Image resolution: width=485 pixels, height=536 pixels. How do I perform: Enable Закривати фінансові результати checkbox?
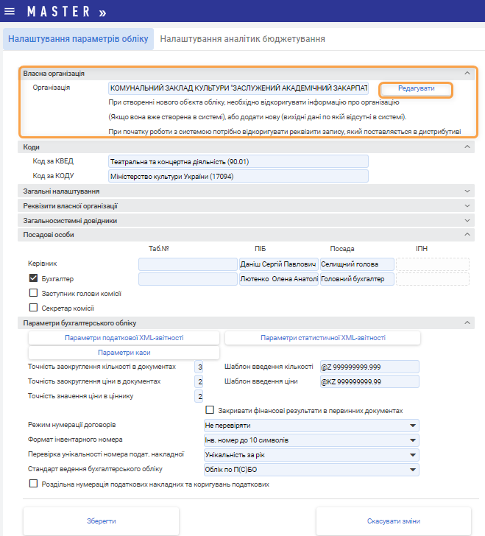[x=210, y=410]
